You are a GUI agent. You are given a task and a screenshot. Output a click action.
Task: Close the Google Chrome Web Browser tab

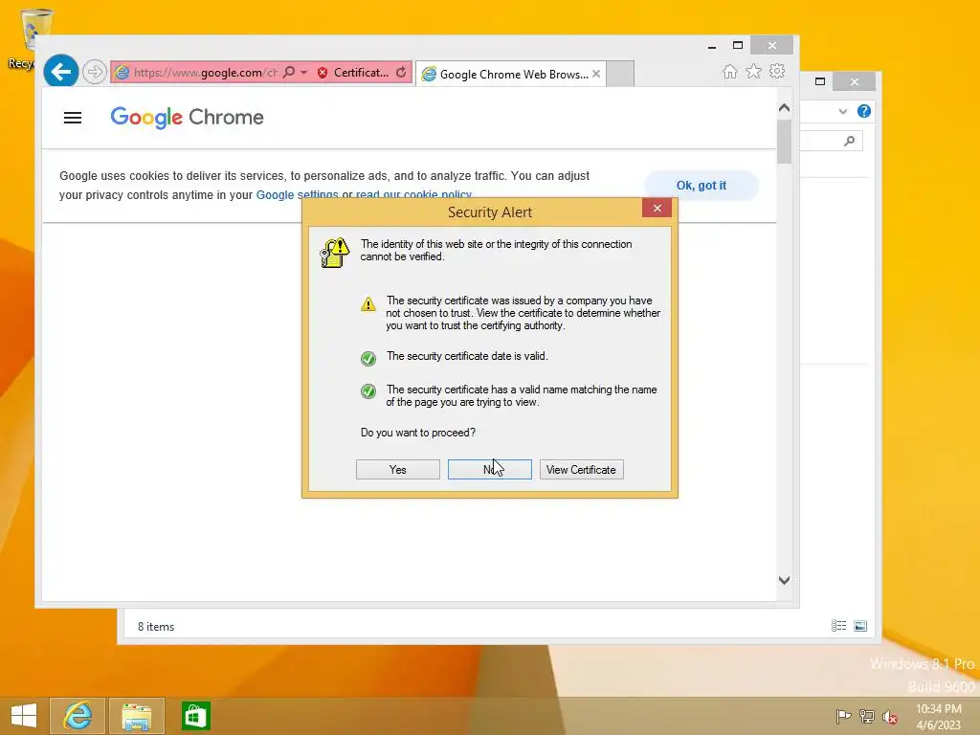596,74
